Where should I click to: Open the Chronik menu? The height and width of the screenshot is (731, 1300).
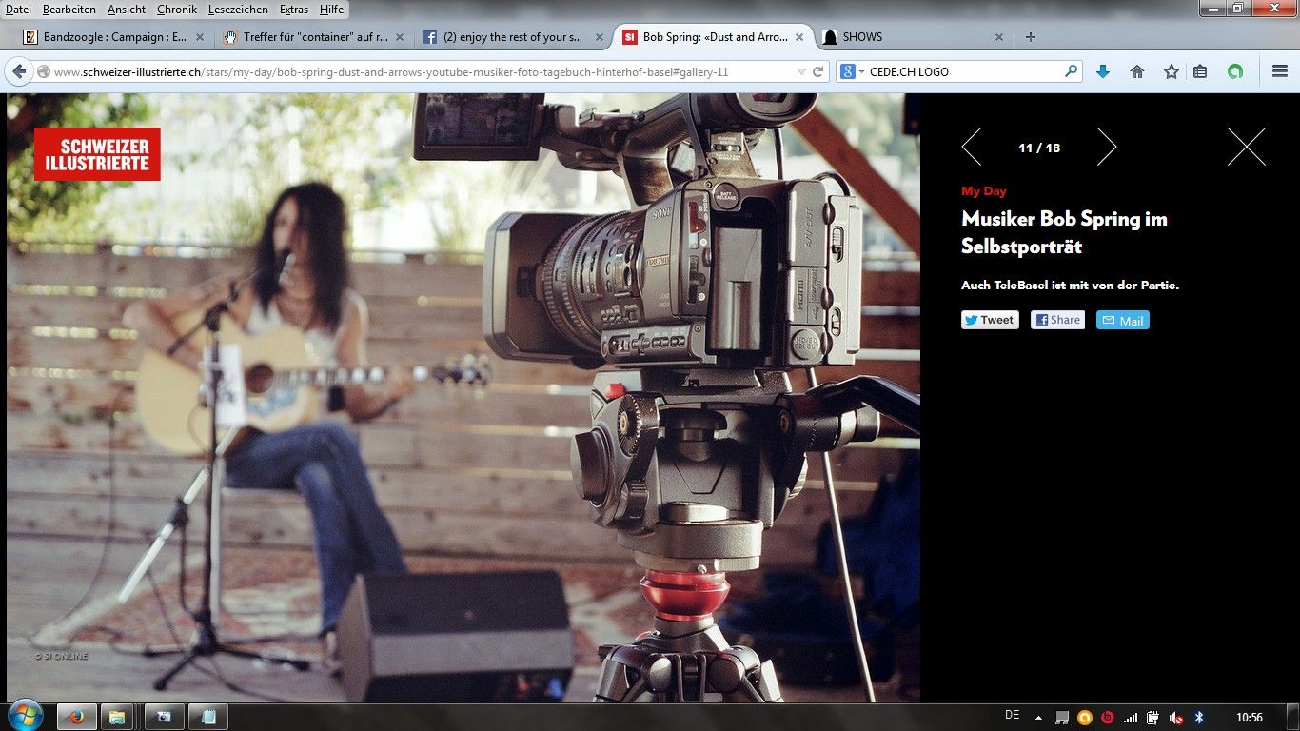click(x=177, y=10)
